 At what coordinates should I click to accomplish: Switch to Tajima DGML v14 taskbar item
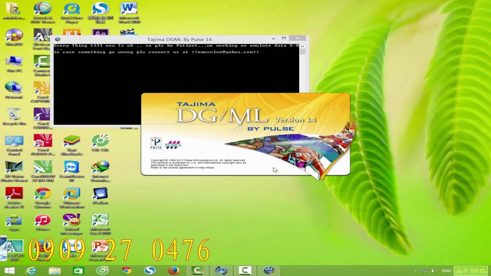tap(269, 271)
